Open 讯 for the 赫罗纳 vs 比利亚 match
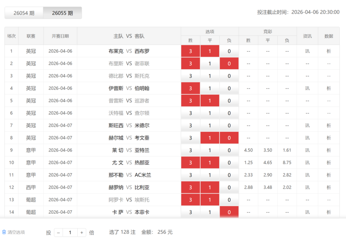 pos(307,187)
